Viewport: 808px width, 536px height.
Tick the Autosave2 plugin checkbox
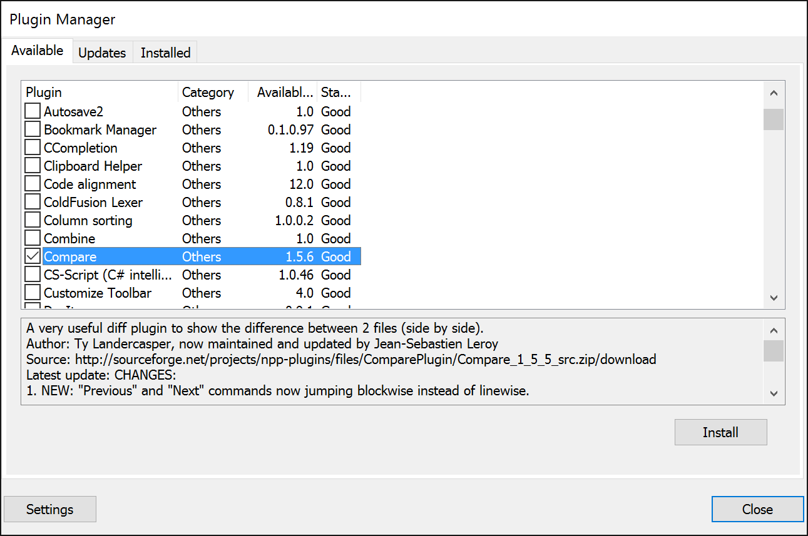[x=33, y=111]
